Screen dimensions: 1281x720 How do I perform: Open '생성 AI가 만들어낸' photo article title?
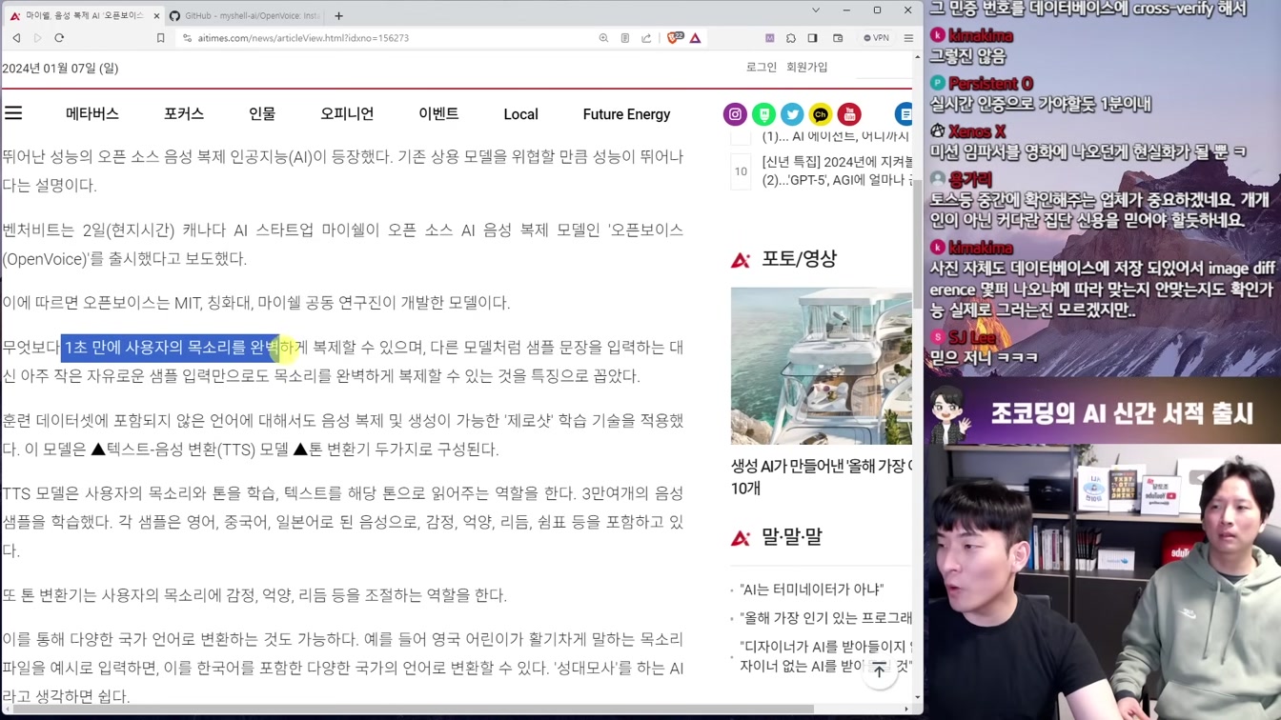pos(822,476)
